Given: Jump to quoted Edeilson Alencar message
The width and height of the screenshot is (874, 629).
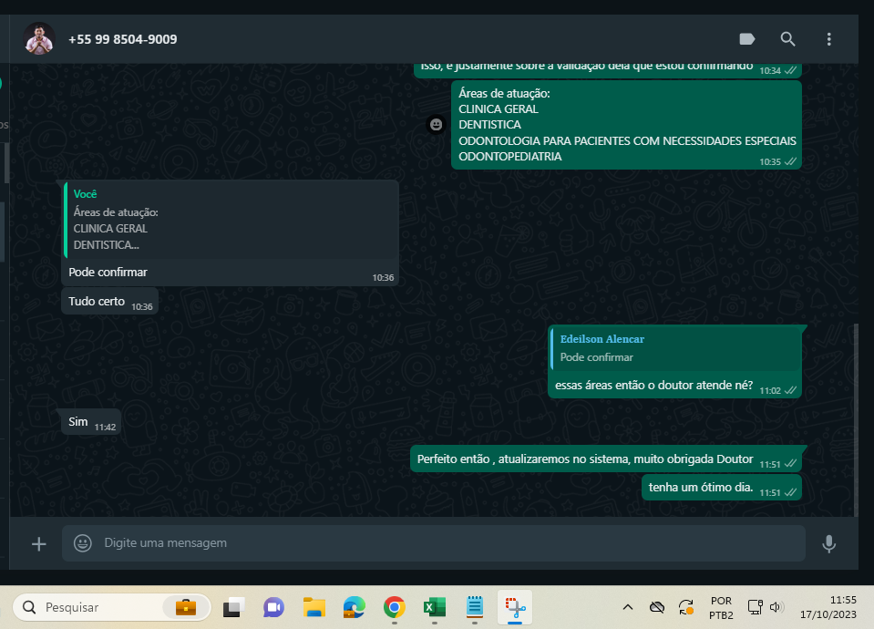Looking at the screenshot, I should point(675,348).
